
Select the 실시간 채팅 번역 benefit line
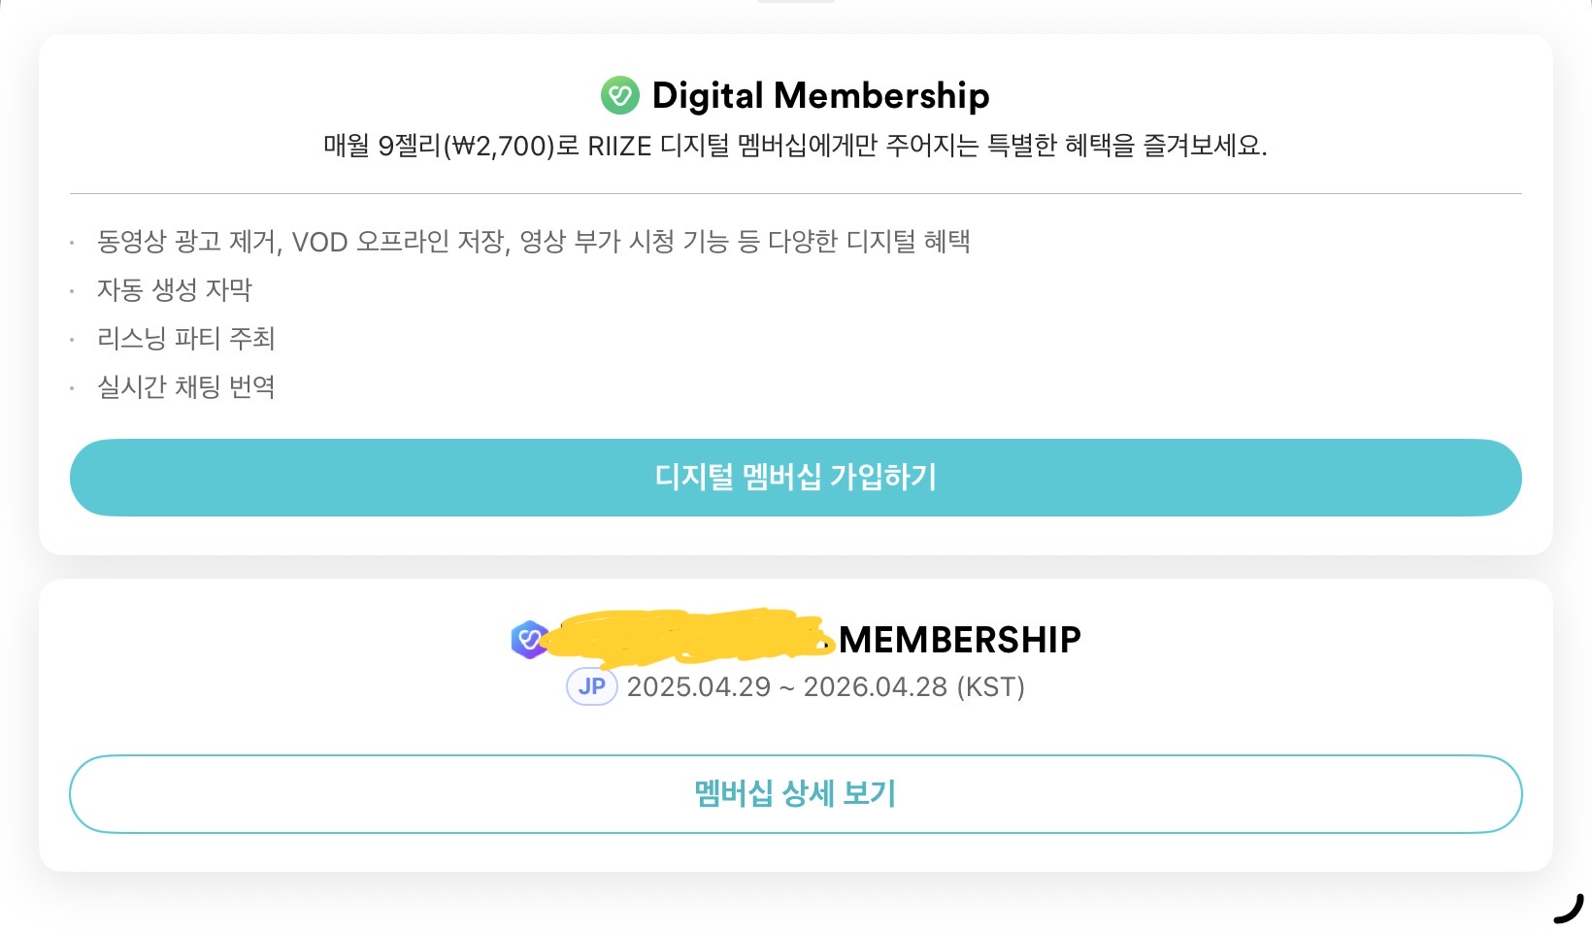pos(184,386)
